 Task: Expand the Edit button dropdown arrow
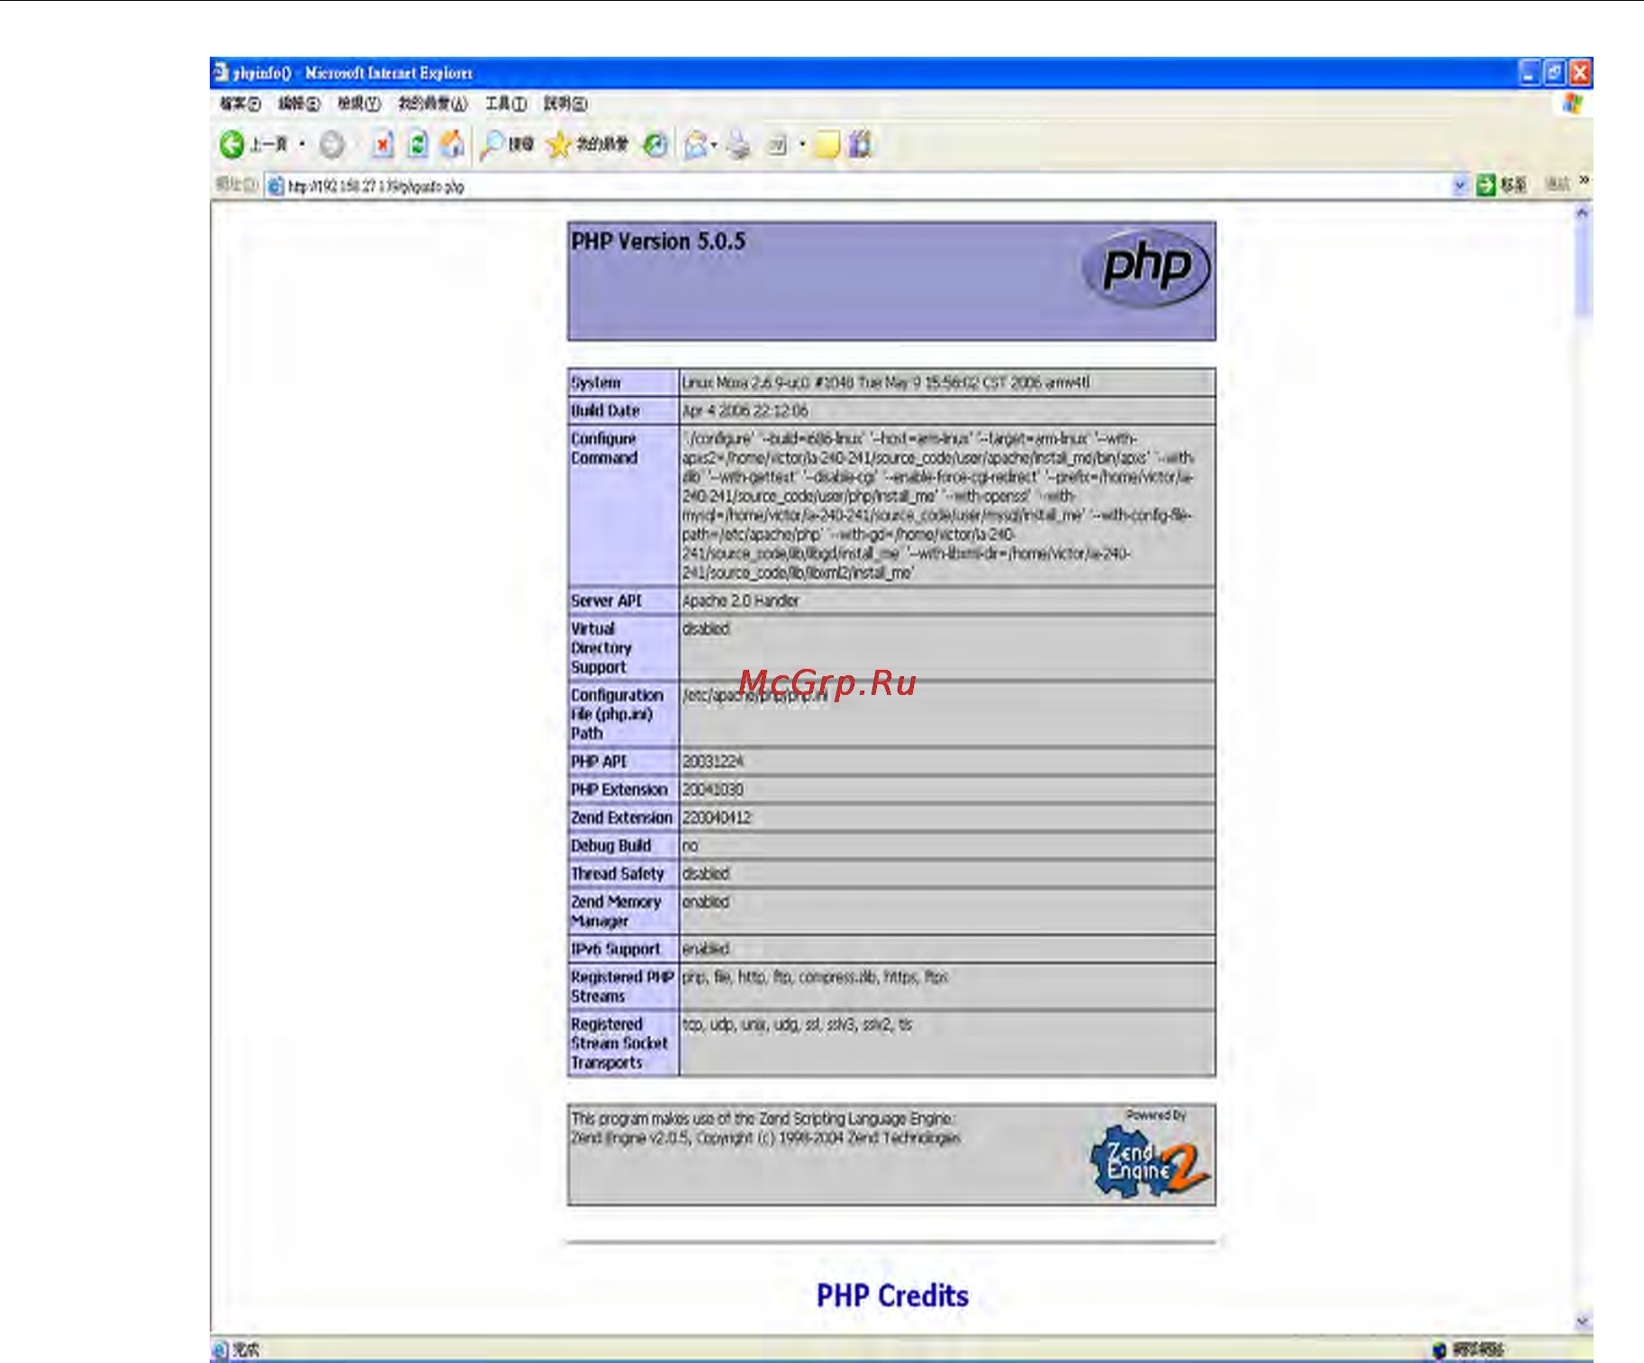(x=801, y=144)
